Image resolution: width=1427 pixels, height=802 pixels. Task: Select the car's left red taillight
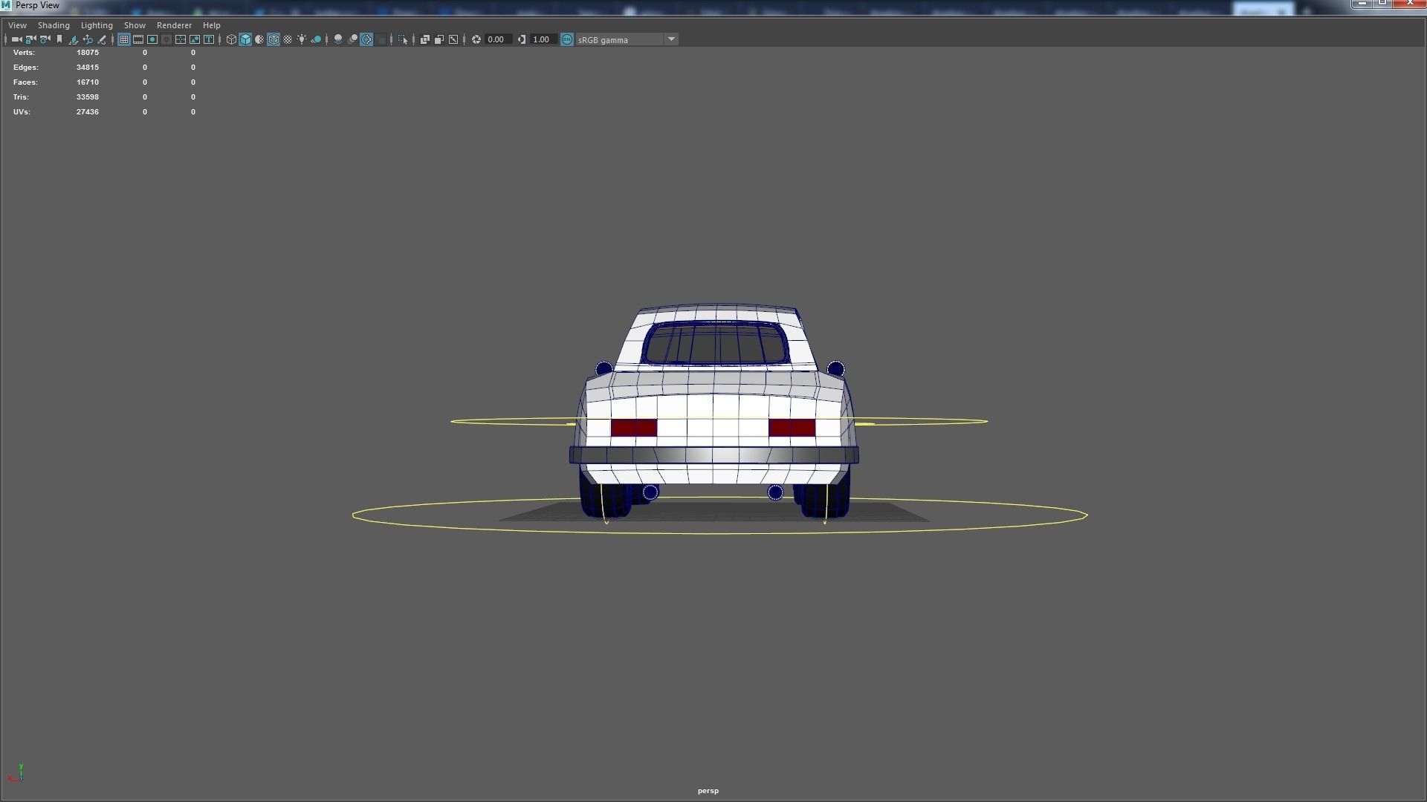(x=634, y=428)
